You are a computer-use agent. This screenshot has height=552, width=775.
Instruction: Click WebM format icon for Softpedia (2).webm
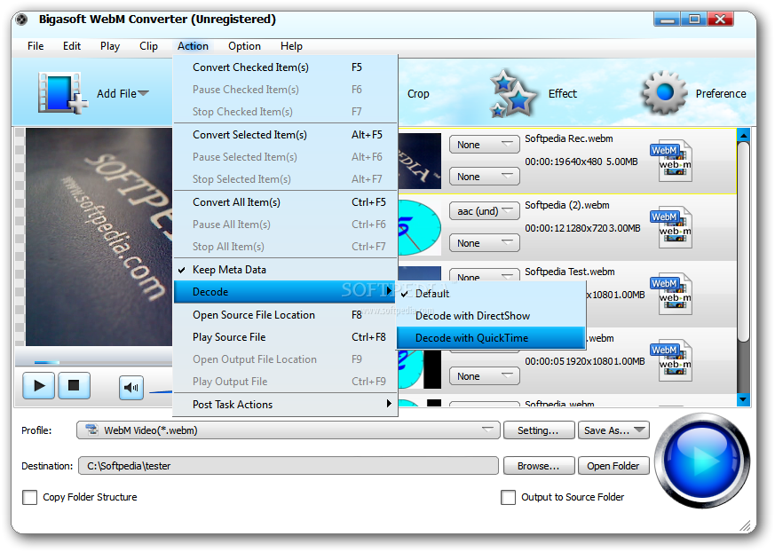(672, 227)
